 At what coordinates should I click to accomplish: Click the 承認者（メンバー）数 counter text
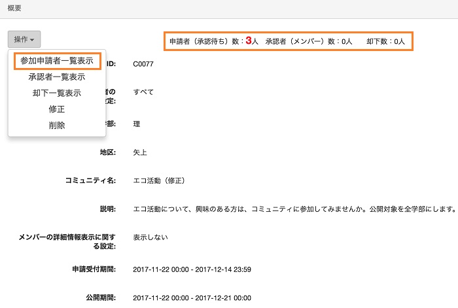coord(309,41)
